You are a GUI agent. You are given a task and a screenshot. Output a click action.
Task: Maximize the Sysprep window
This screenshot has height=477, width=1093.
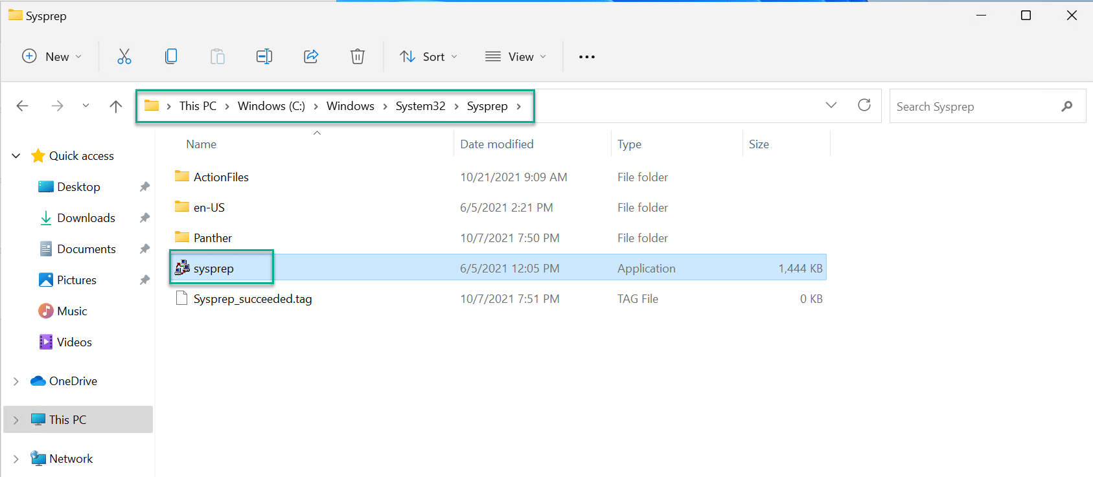click(1026, 16)
